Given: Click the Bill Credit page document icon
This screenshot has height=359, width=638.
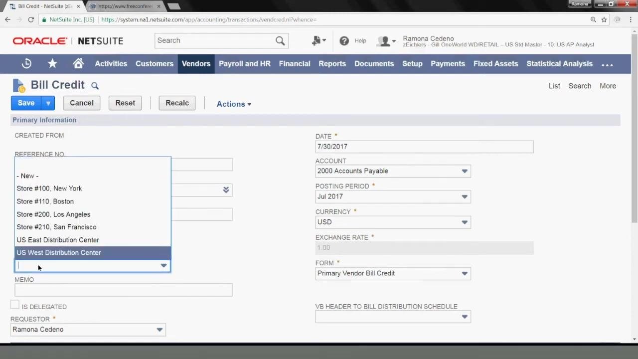Looking at the screenshot, I should [18, 85].
